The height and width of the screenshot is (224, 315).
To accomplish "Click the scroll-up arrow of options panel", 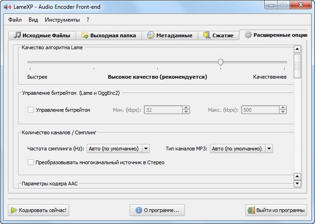I will (297, 49).
